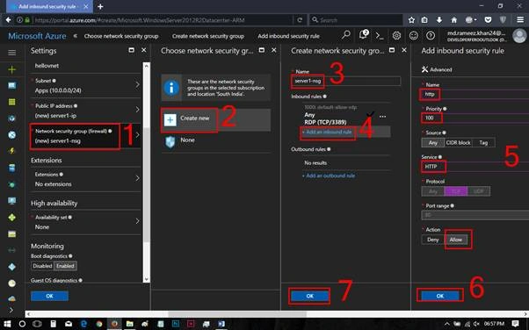The image size is (529, 330).
Task: Click OK in the Settings blade
Action: [x=49, y=296]
